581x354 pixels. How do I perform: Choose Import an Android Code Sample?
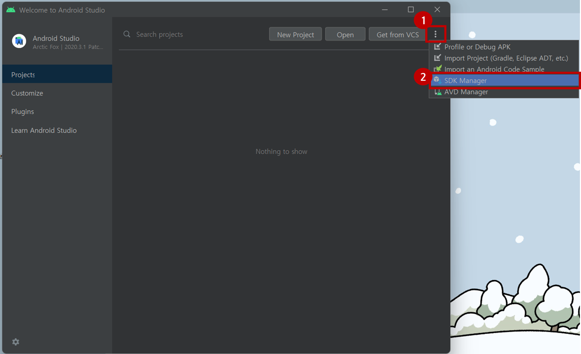click(504, 69)
